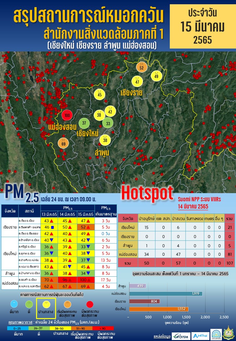Image resolution: width=236 pixels, height=341 pixels.
Task: Click the orange 69 marker in Mae Hong Son
Action: tap(63, 143)
